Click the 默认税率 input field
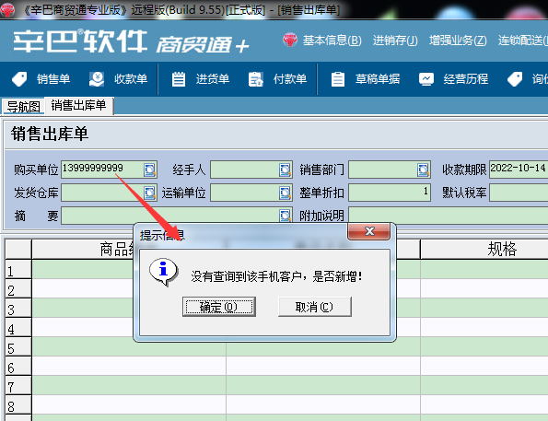Image resolution: width=548 pixels, height=421 pixels. [519, 193]
